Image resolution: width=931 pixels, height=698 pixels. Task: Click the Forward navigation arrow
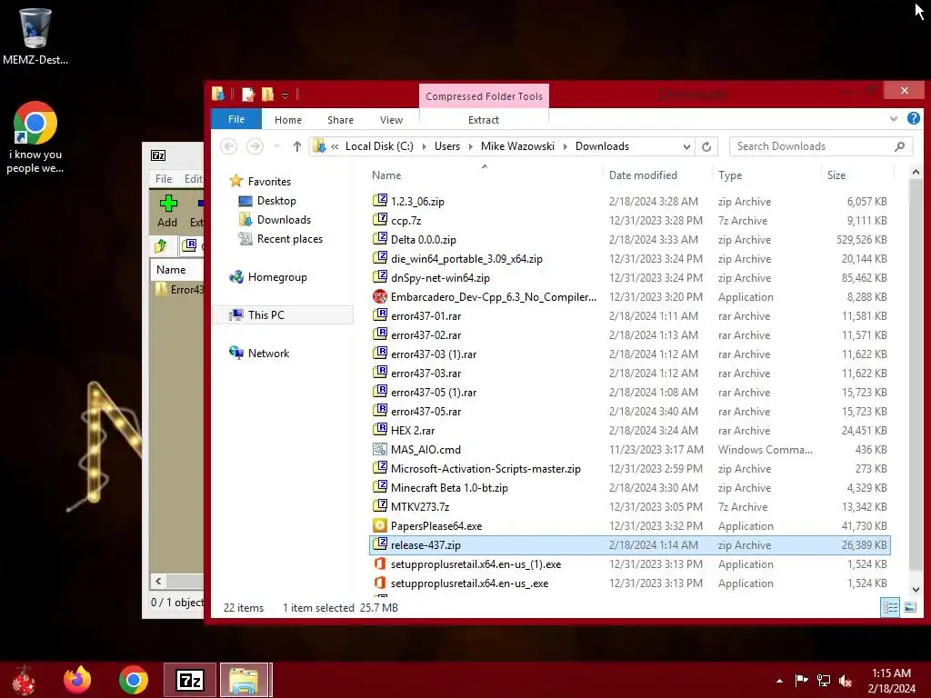click(x=255, y=146)
